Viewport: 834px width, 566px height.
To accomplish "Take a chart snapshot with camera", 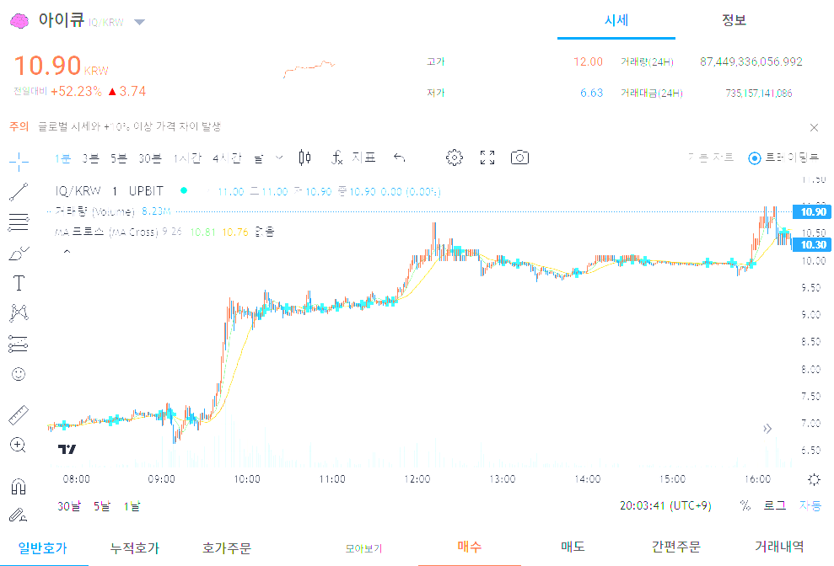I will (519, 158).
